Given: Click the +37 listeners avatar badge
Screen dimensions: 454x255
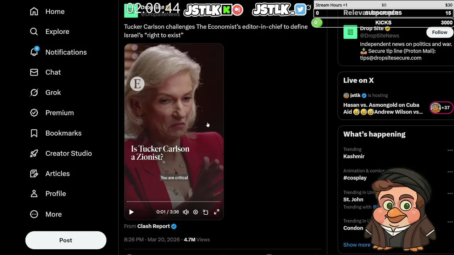Looking at the screenshot, I should pyautogui.click(x=441, y=108).
